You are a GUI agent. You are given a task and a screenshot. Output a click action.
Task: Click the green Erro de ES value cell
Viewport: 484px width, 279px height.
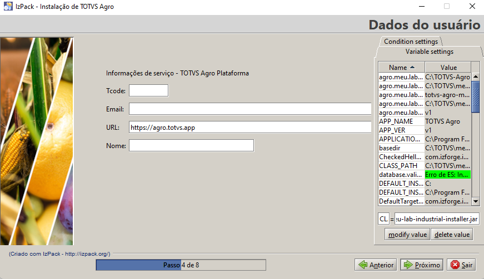448,175
